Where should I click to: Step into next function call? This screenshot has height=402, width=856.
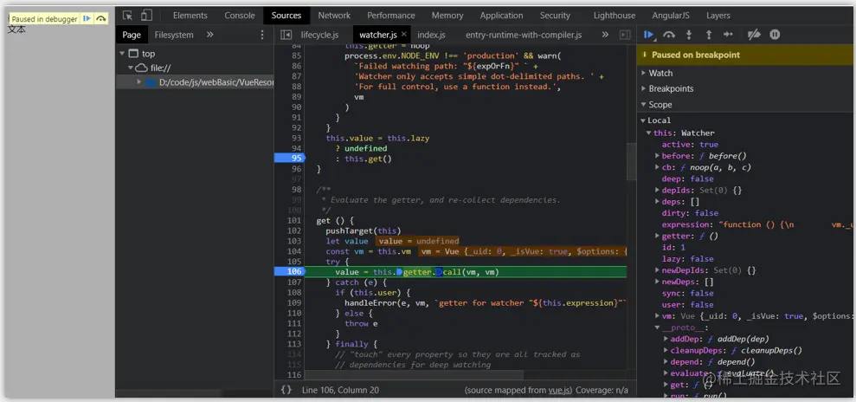[x=689, y=35]
